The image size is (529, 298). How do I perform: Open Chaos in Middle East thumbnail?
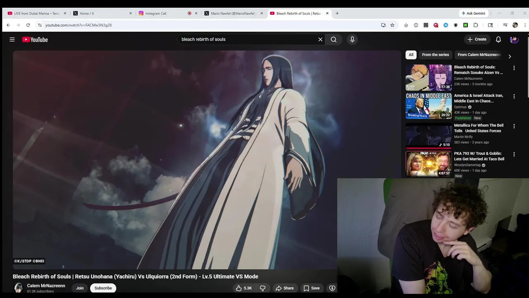click(x=429, y=106)
